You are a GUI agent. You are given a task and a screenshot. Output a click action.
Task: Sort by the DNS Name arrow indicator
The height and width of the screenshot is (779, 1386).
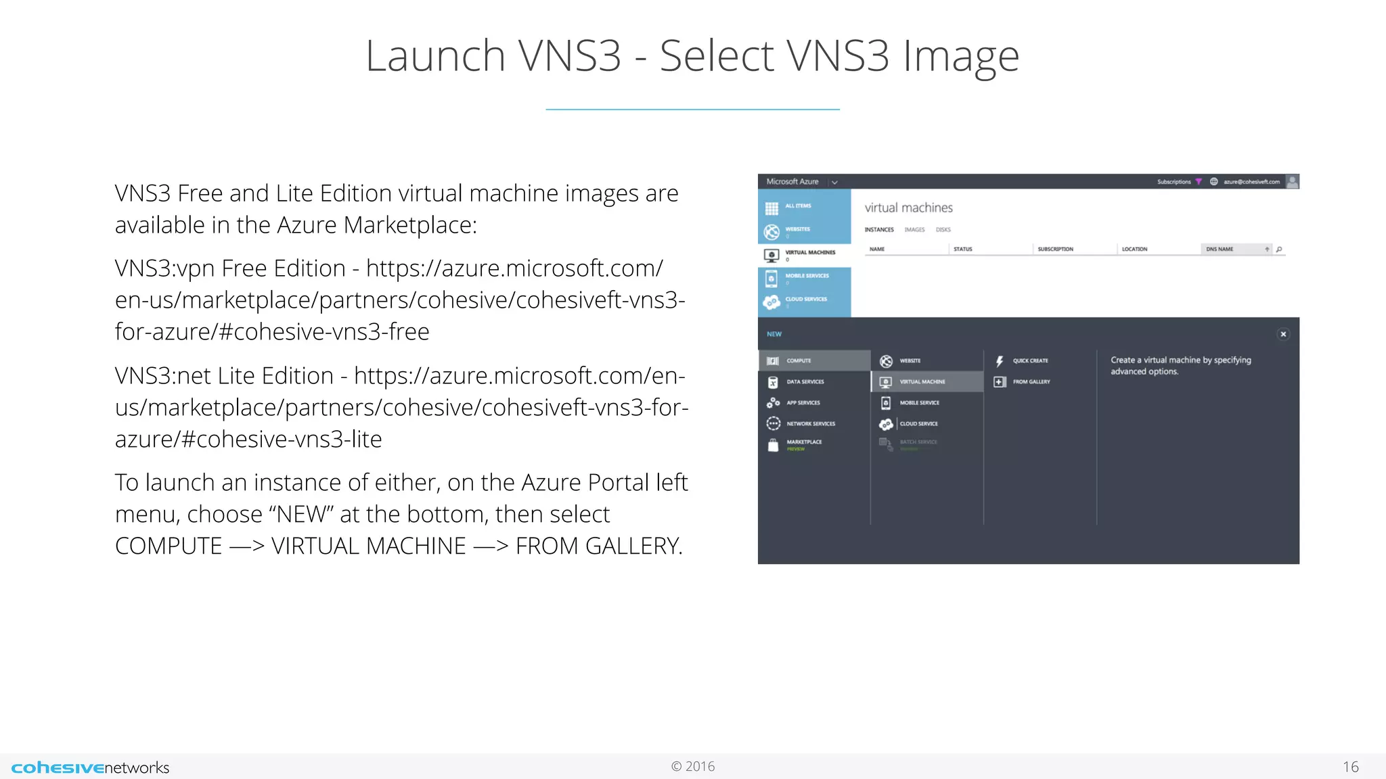pos(1267,250)
